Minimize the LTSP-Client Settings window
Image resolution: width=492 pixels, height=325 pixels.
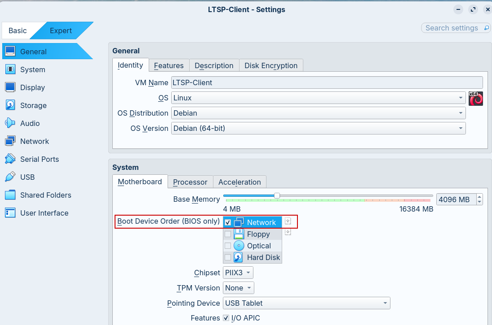click(x=458, y=9)
